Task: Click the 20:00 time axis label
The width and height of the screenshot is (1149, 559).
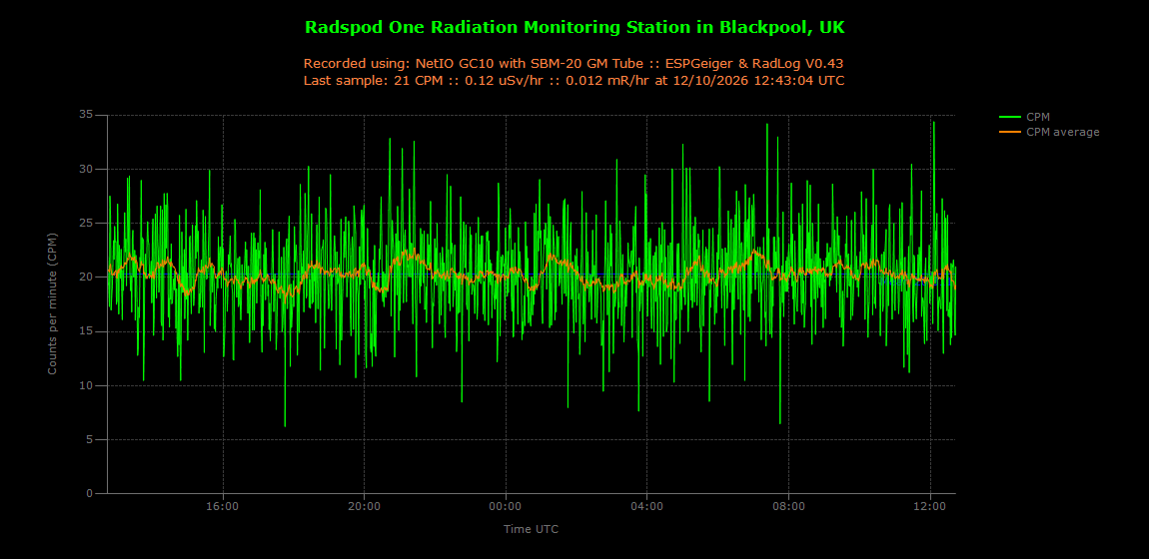Action: (365, 506)
